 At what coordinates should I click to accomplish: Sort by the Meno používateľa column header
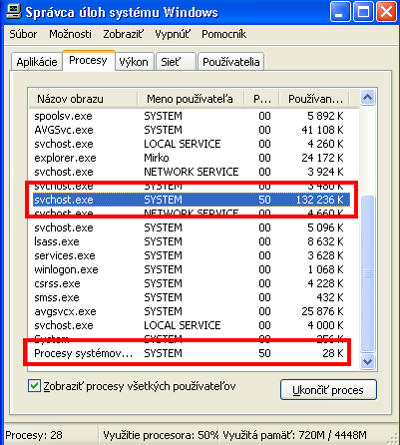click(x=191, y=99)
